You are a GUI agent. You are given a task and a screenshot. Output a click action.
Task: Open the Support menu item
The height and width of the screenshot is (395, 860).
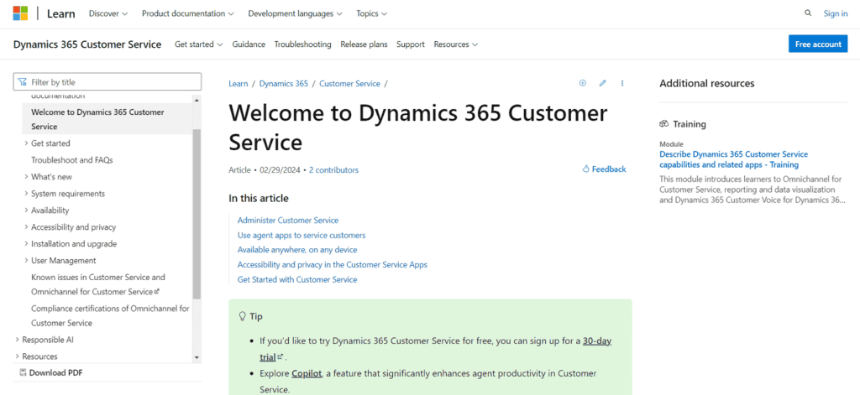click(410, 44)
